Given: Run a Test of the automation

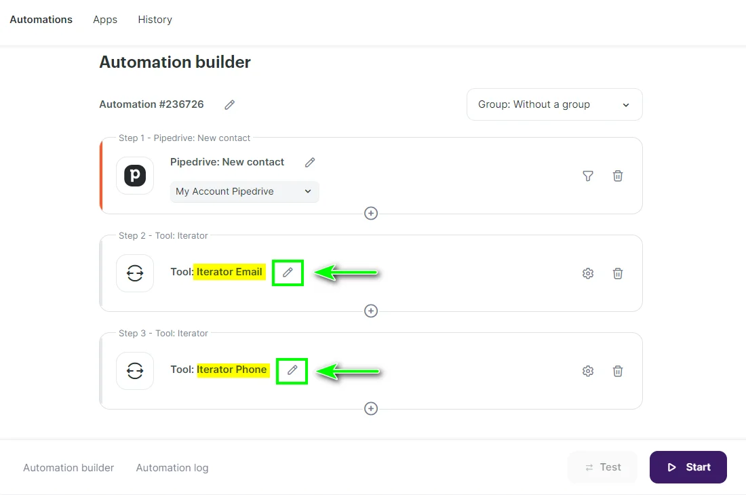Looking at the screenshot, I should [x=602, y=467].
